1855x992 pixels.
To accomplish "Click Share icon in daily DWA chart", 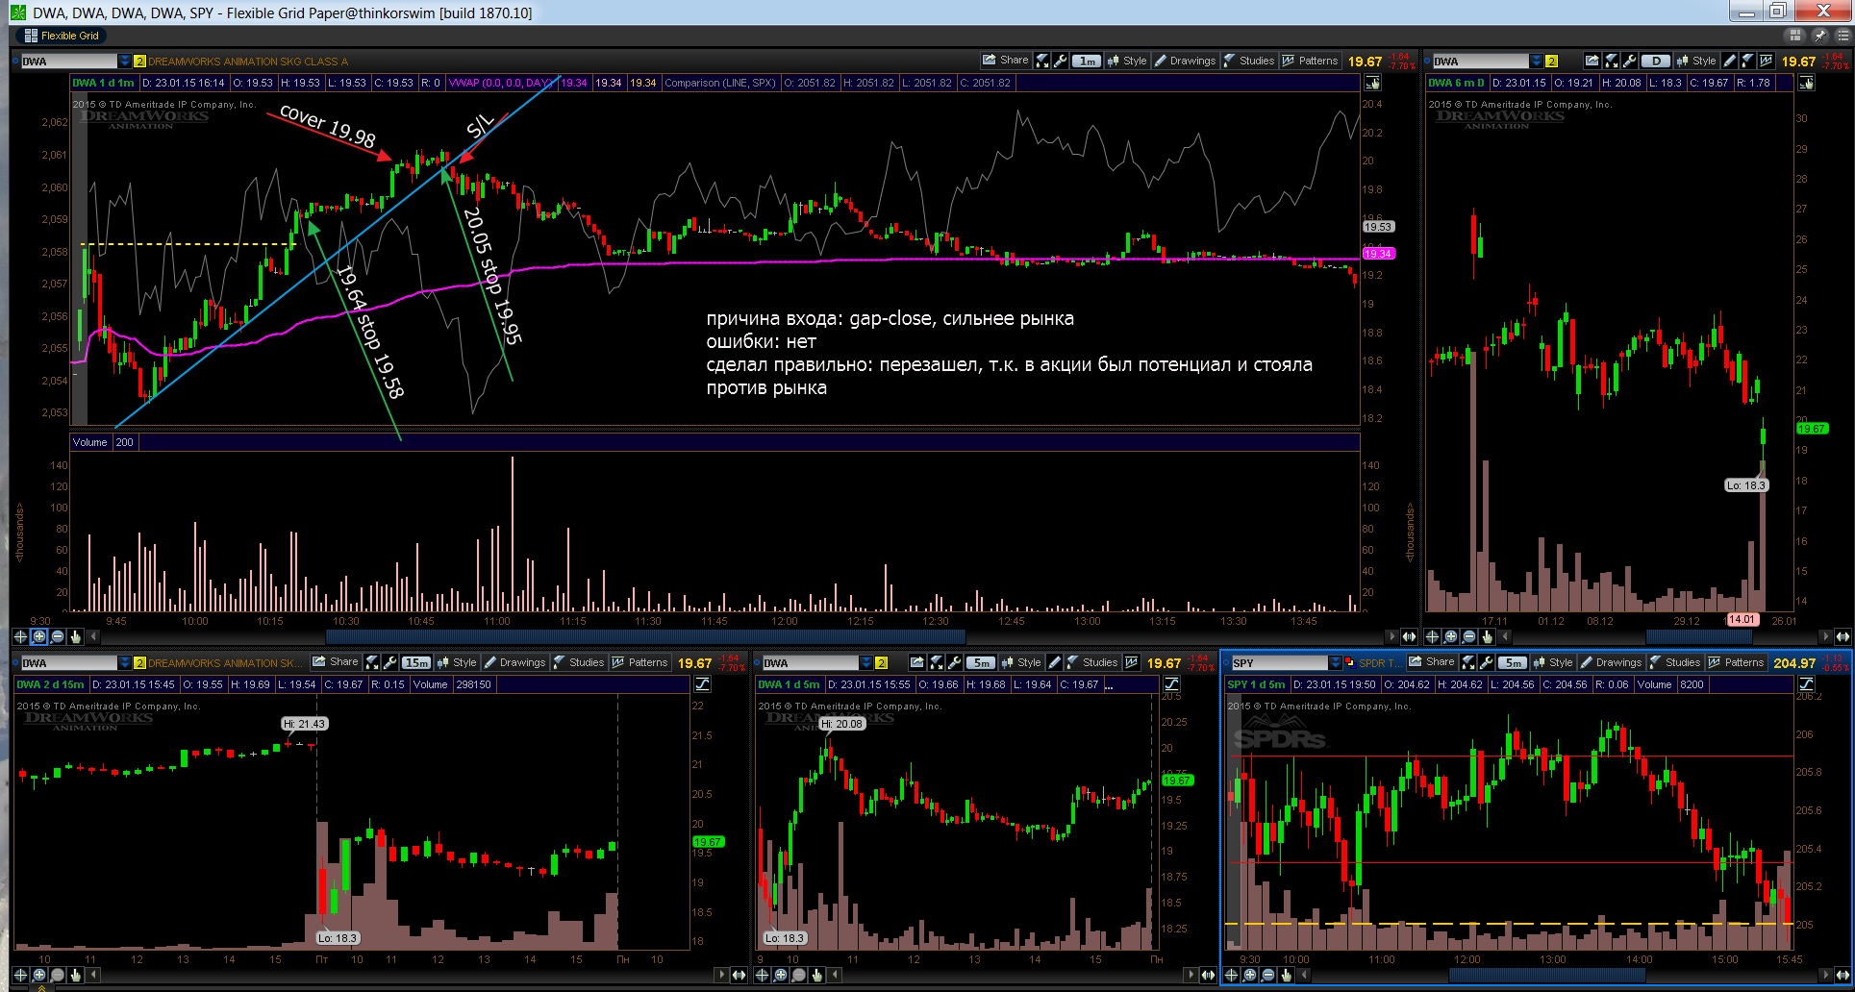I will pos(1592,61).
